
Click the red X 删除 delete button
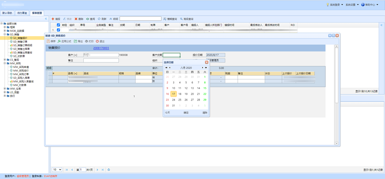(x=79, y=19)
